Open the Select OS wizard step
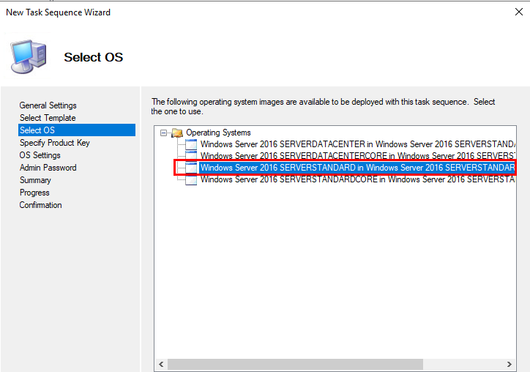This screenshot has height=372, width=530. (x=77, y=130)
